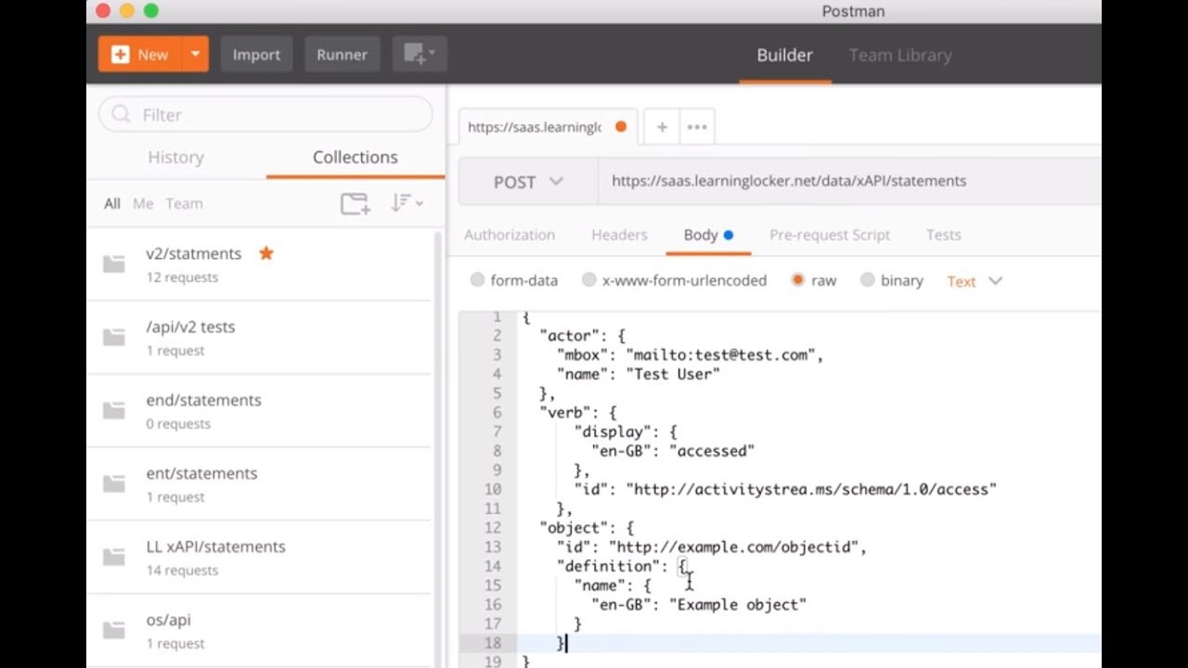Viewport: 1188px width, 668px height.
Task: Click the "http://example.com/objectid" line
Action: (711, 547)
